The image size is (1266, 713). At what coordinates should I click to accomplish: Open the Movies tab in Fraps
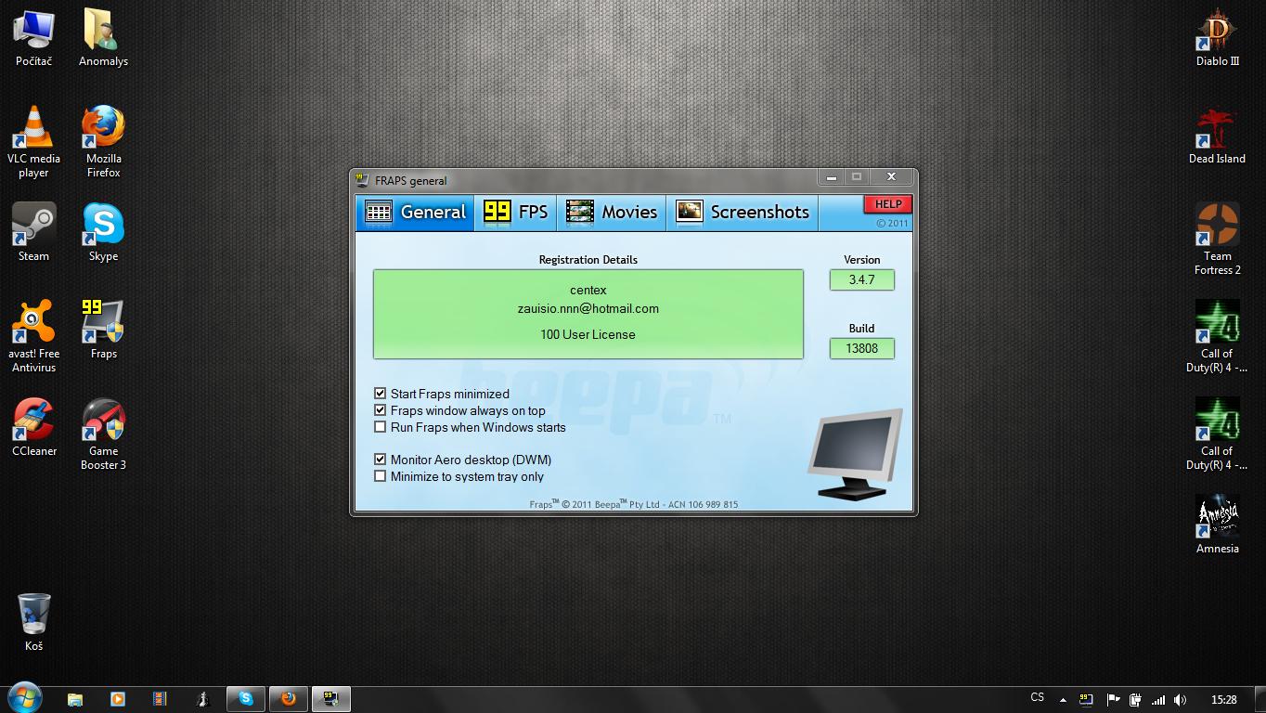[612, 213]
